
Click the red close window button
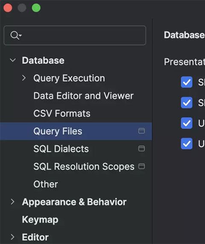8,8
